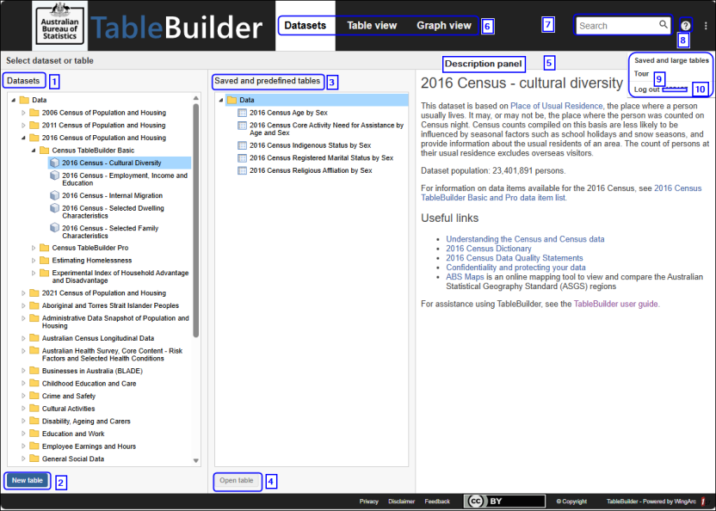Click cube icon of Employment, Income and Education
The height and width of the screenshot is (511, 716).
pos(55,175)
